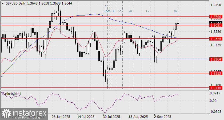The height and width of the screenshot is (120, 224).
Task: Click the GBPUSD,Daily chart title text
Action: click(15, 3)
